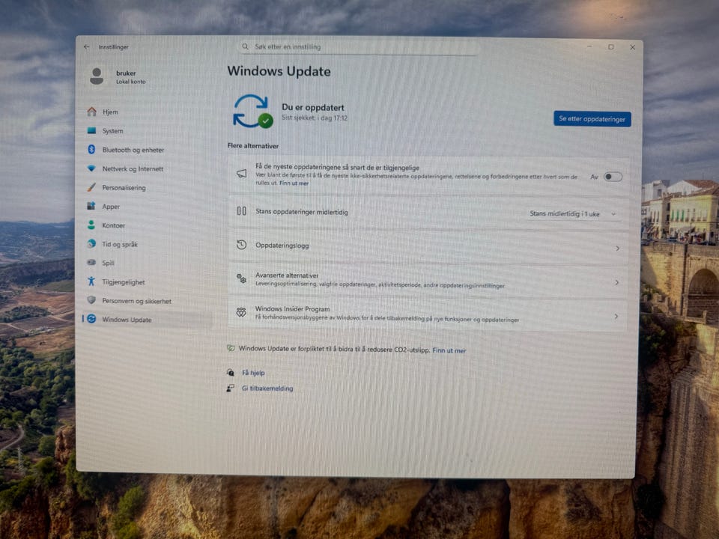Open Oppdateringslogg row
Viewport: 719px width, 539px height.
(x=428, y=246)
